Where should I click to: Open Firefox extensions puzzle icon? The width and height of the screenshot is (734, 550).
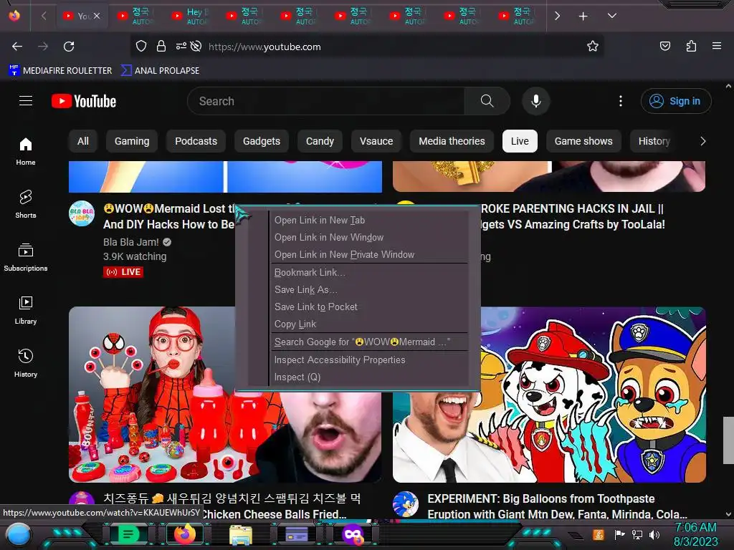691,46
